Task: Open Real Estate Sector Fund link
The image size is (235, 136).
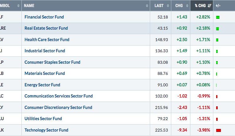Action: click(x=46, y=28)
